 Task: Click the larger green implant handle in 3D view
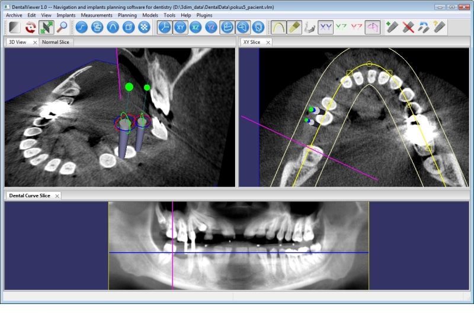tap(129, 87)
